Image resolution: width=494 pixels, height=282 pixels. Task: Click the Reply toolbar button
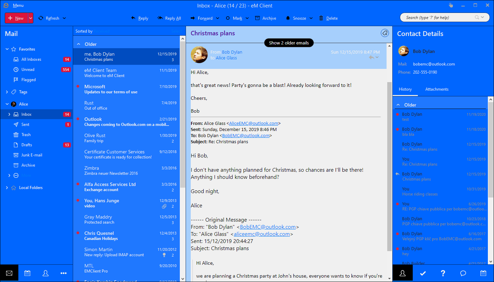[x=140, y=18]
